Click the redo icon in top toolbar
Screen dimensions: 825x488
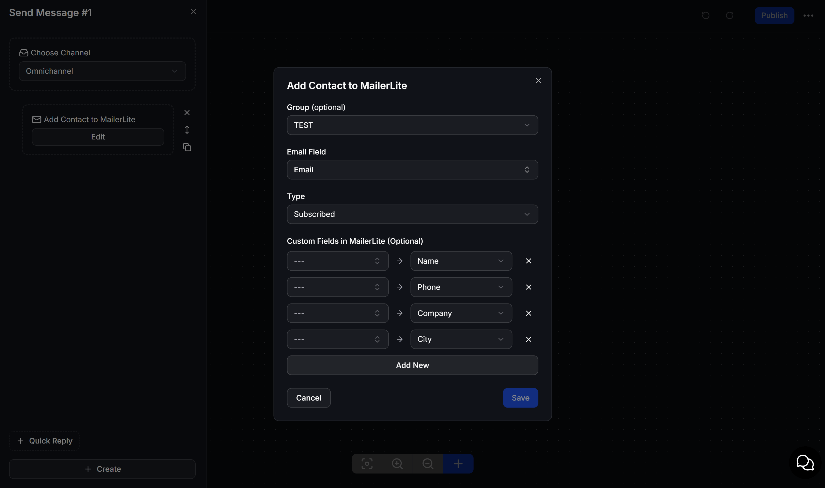[x=730, y=16]
